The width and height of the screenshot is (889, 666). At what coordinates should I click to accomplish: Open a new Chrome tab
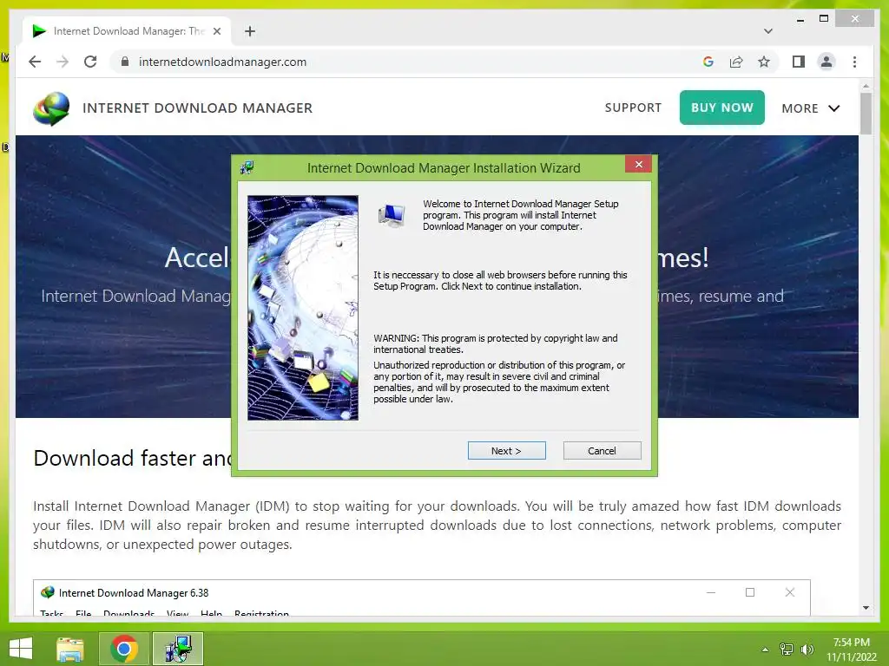[249, 31]
